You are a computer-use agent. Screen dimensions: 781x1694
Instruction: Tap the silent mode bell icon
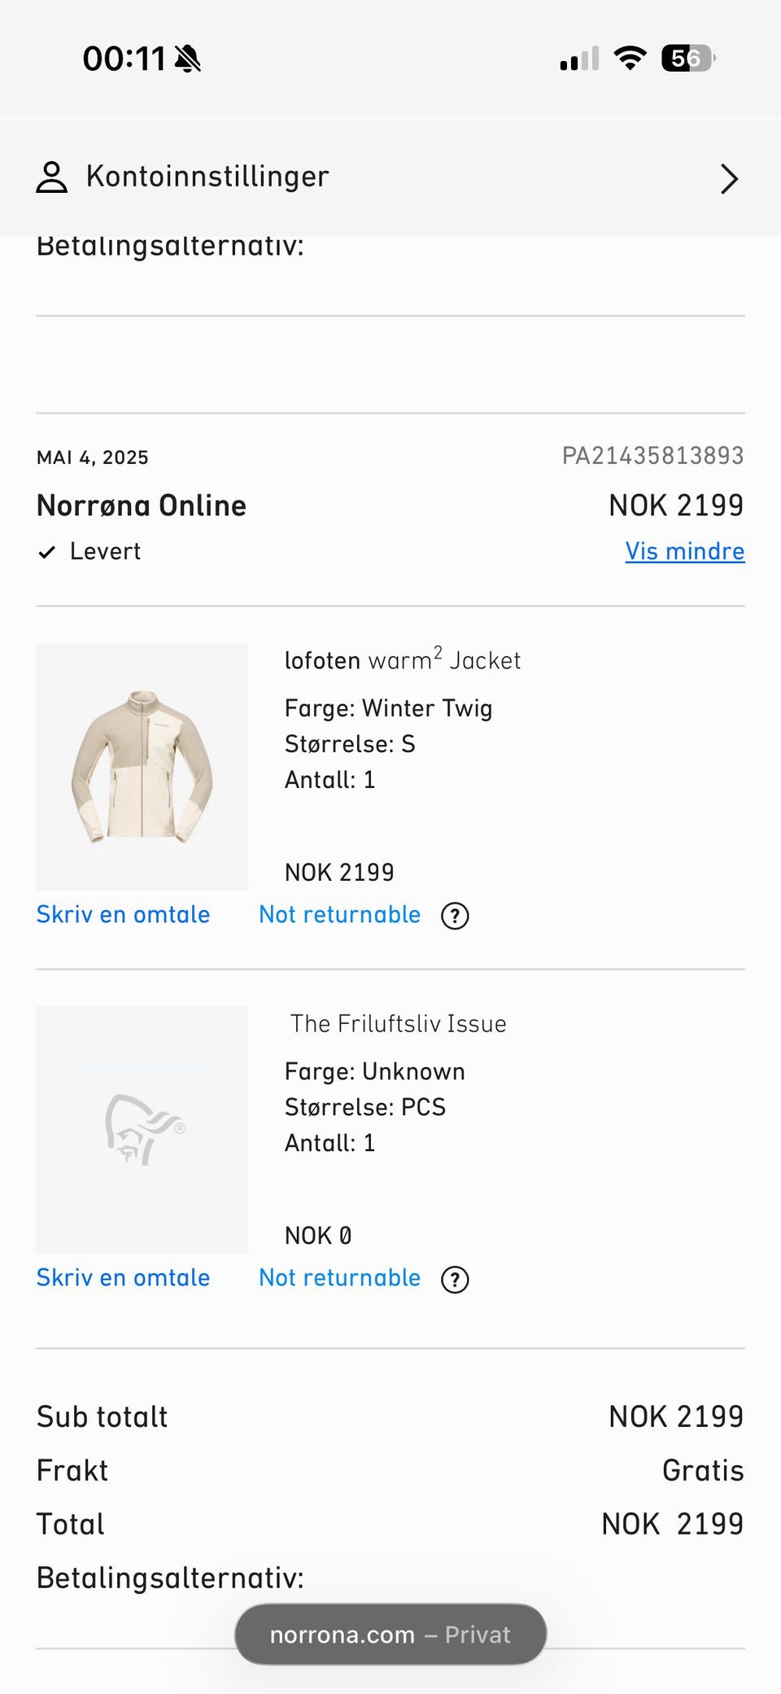click(x=188, y=59)
